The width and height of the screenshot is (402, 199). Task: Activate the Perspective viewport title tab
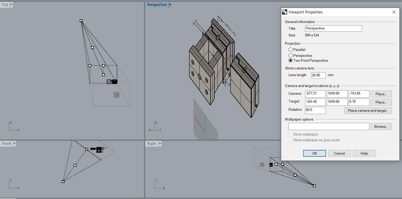[157, 5]
